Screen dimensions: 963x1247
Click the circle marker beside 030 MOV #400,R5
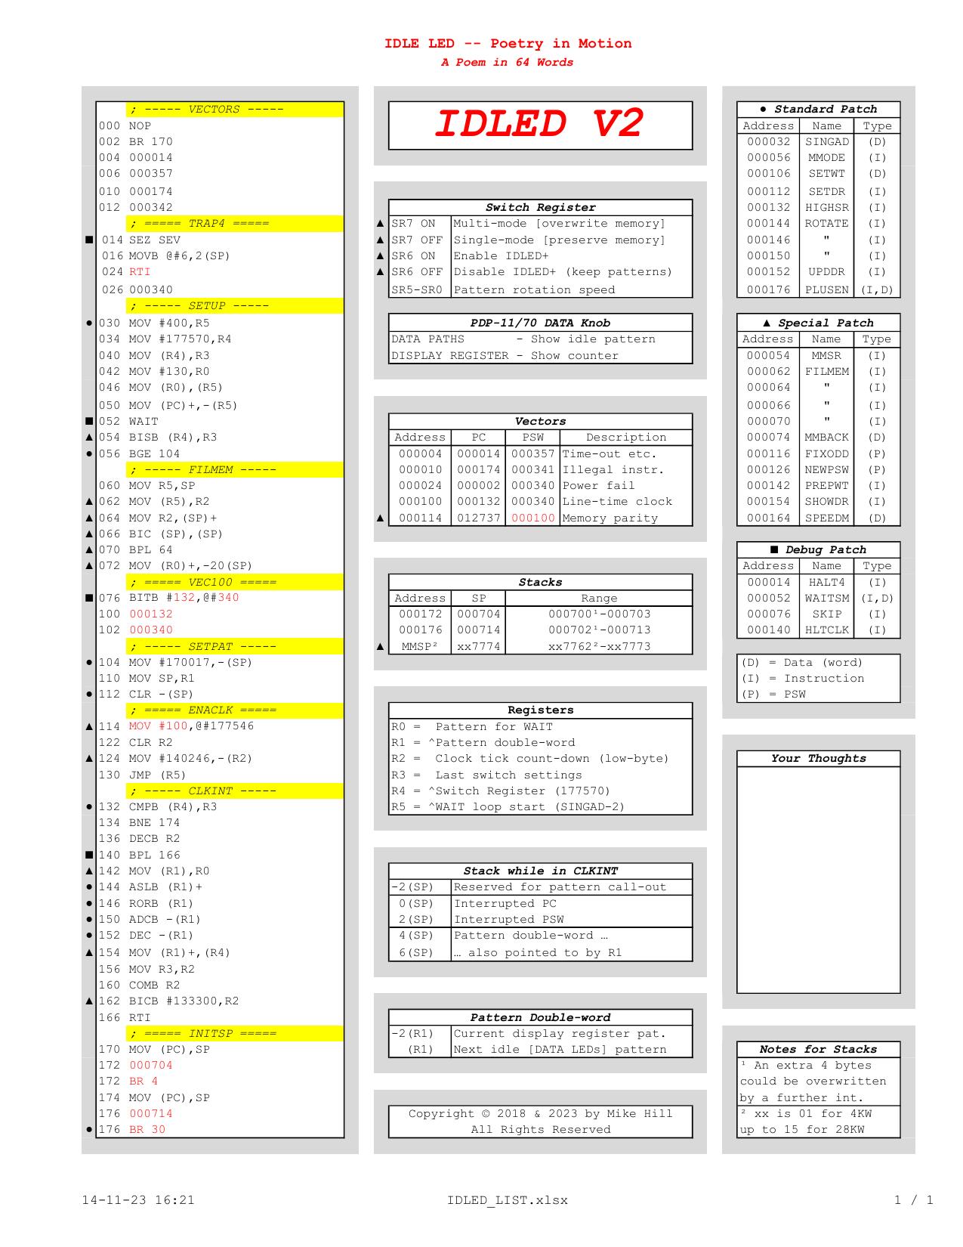89,323
